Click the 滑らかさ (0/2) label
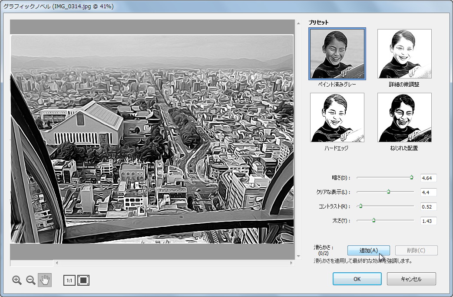Image resolution: width=453 pixels, height=297 pixels. click(x=324, y=250)
